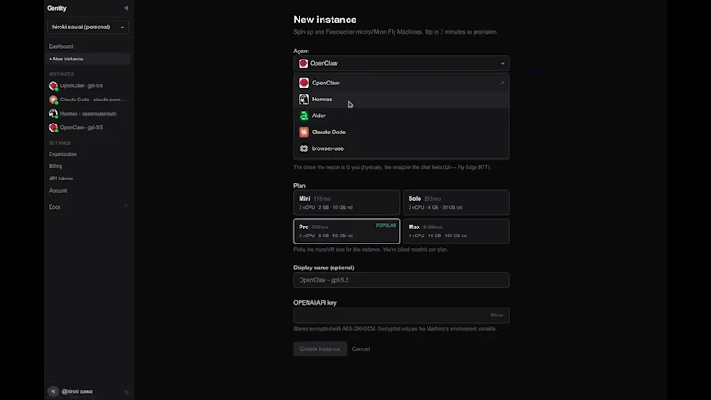
Task: Choose Hermes in the agent list
Action: click(x=402, y=100)
